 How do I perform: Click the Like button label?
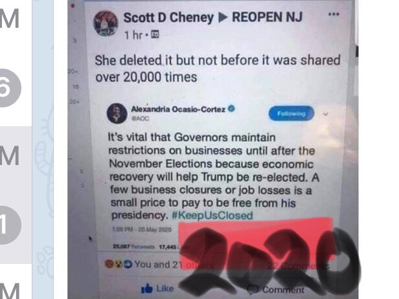pos(165,289)
